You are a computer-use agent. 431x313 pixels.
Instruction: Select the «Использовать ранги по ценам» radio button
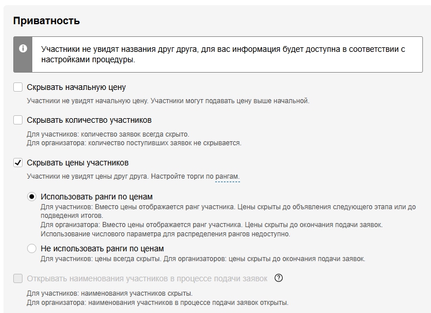(32, 197)
